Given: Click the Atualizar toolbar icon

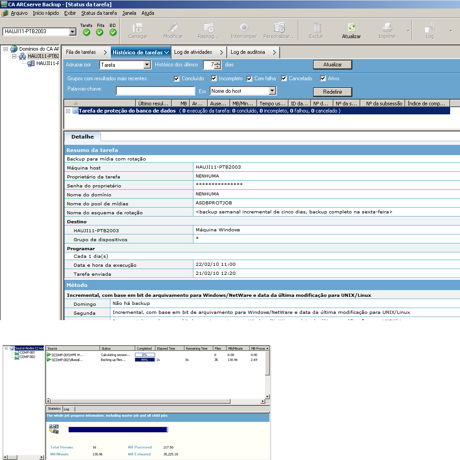Looking at the screenshot, I should point(351,28).
